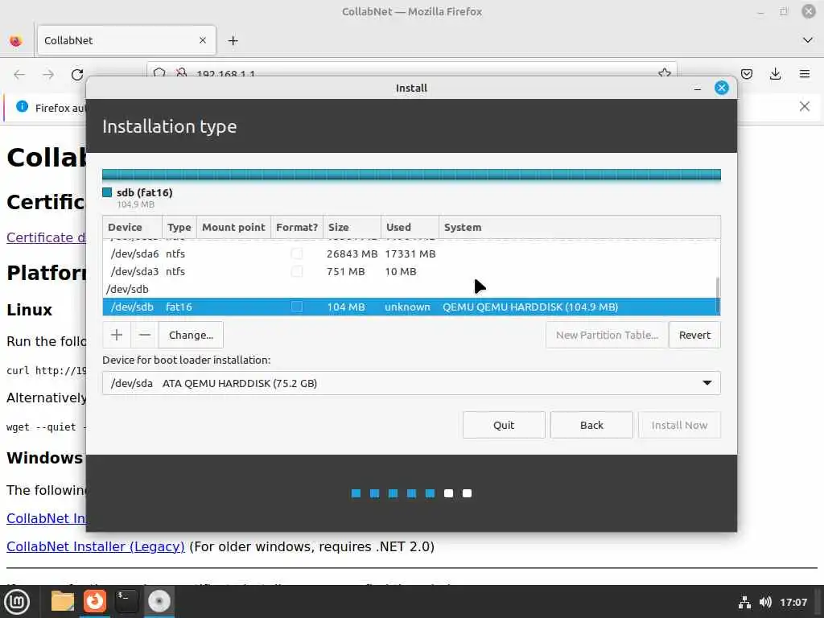Screen dimensions: 824x618
Task: Select the /dev/sdb disk header row
Action: (410, 289)
